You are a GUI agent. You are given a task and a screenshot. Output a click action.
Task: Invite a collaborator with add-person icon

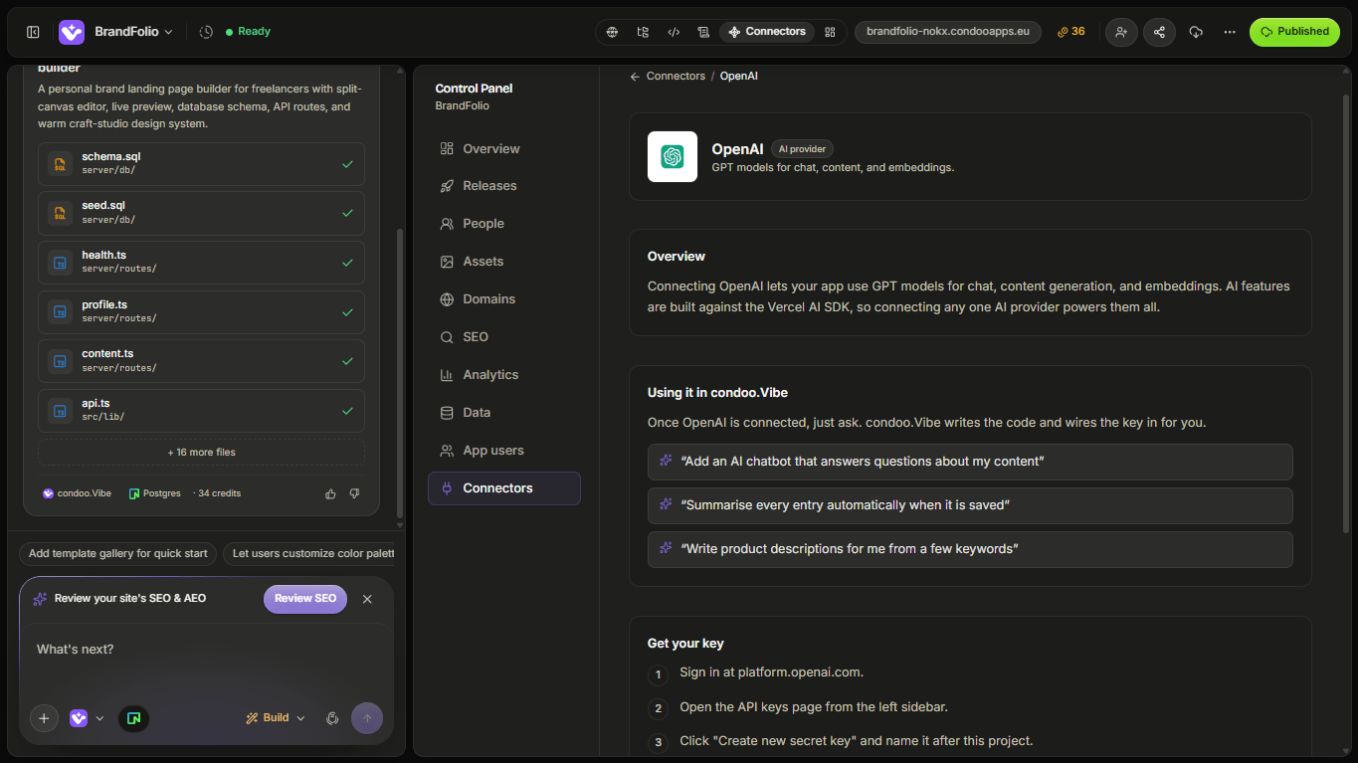[1121, 32]
